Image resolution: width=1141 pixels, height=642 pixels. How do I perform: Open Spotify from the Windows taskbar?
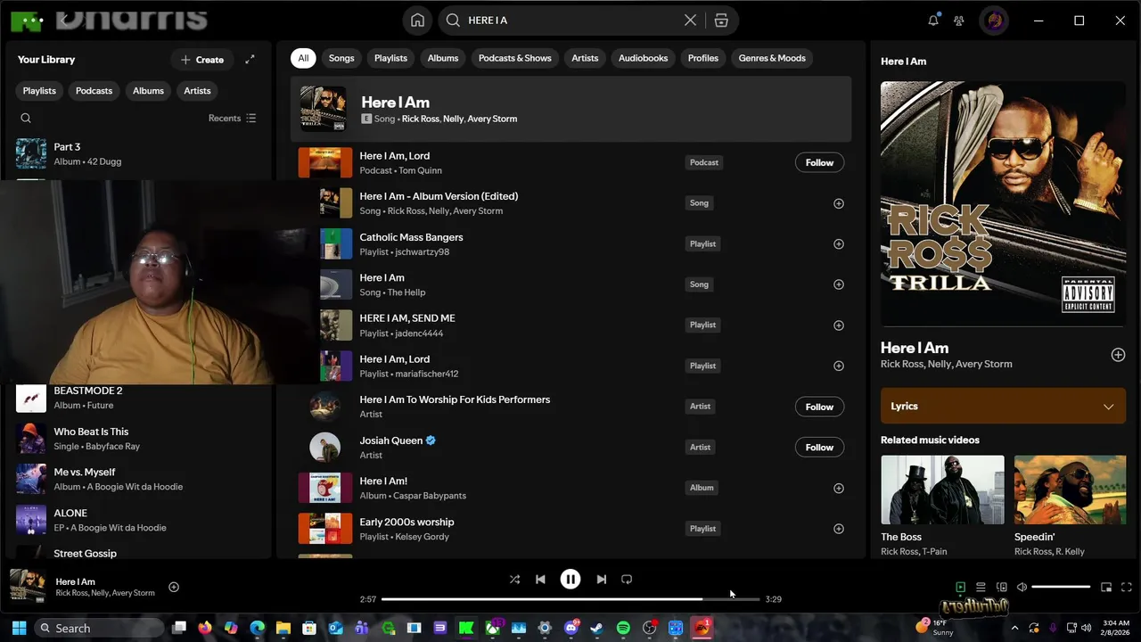pyautogui.click(x=623, y=628)
